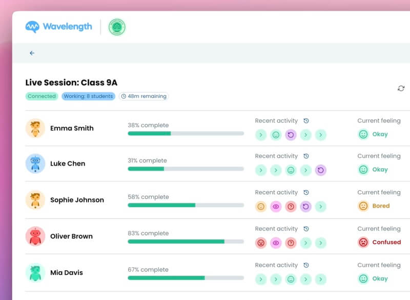Click the eye icon in Sophie Johnson's activity
410x300 pixels.
[x=276, y=206]
